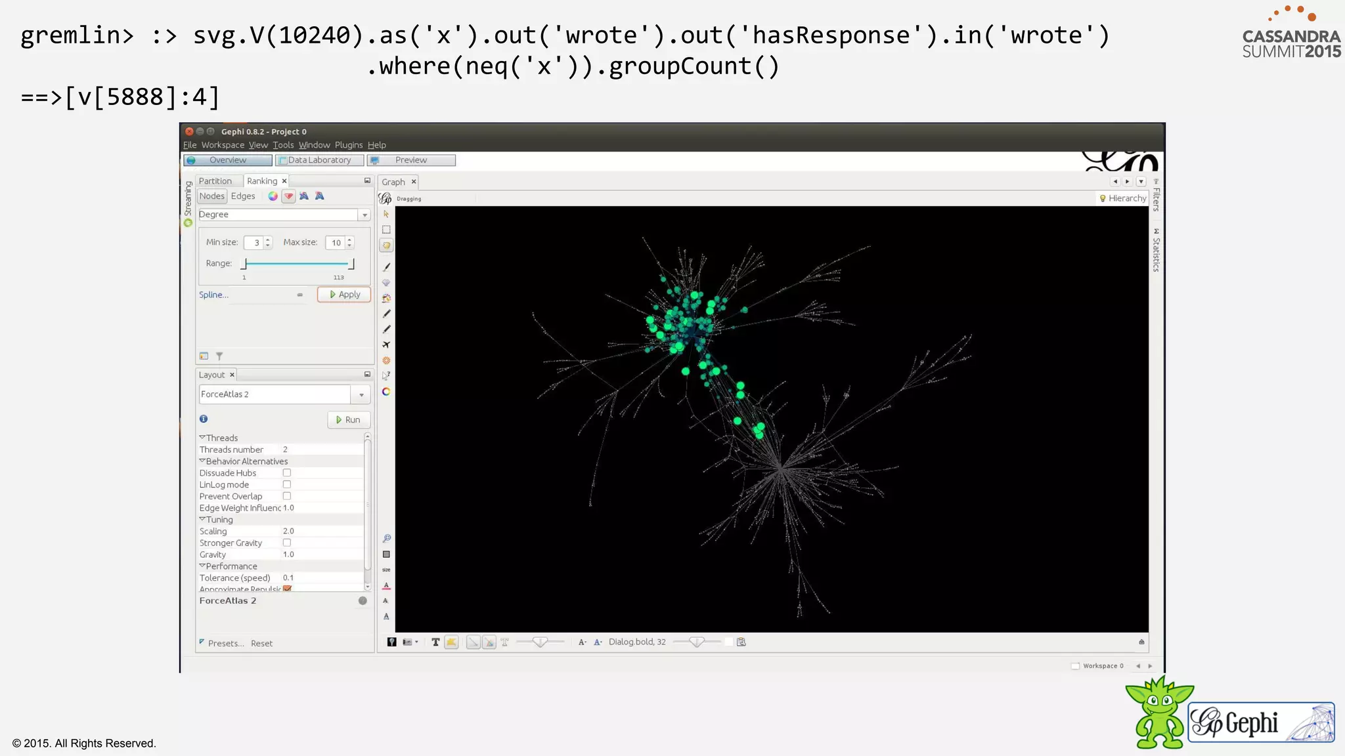Click the center on graph magnifier icon

[x=386, y=539]
